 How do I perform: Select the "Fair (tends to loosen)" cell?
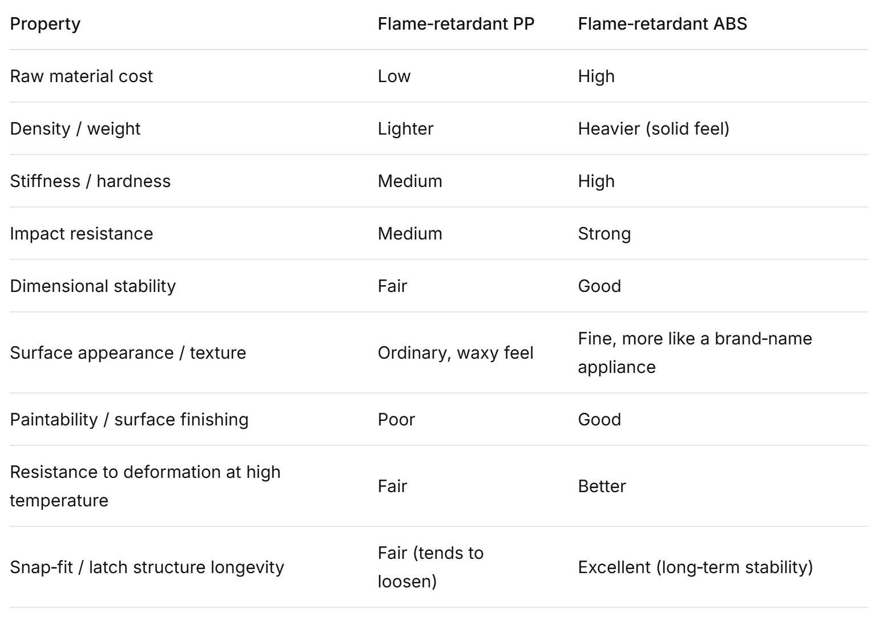click(x=430, y=567)
